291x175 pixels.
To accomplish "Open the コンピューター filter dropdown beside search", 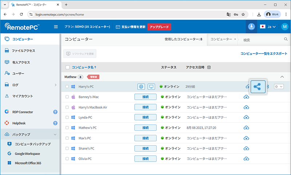I will coord(223,39).
